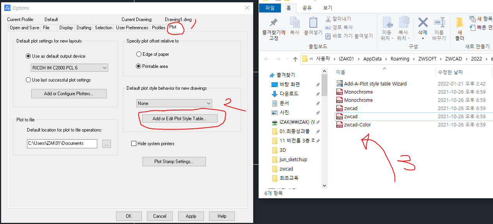Open the 3D folder in navigation pane
The height and width of the screenshot is (224, 493).
pyautogui.click(x=280, y=150)
